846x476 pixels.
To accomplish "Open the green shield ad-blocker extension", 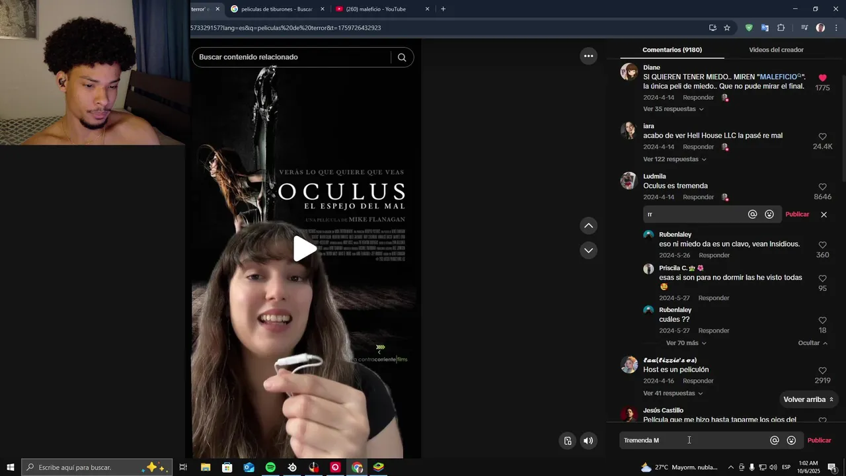I will click(x=749, y=28).
